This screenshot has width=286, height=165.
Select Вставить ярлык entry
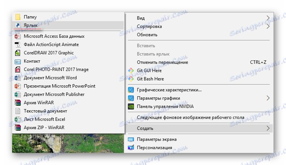pos(199,54)
